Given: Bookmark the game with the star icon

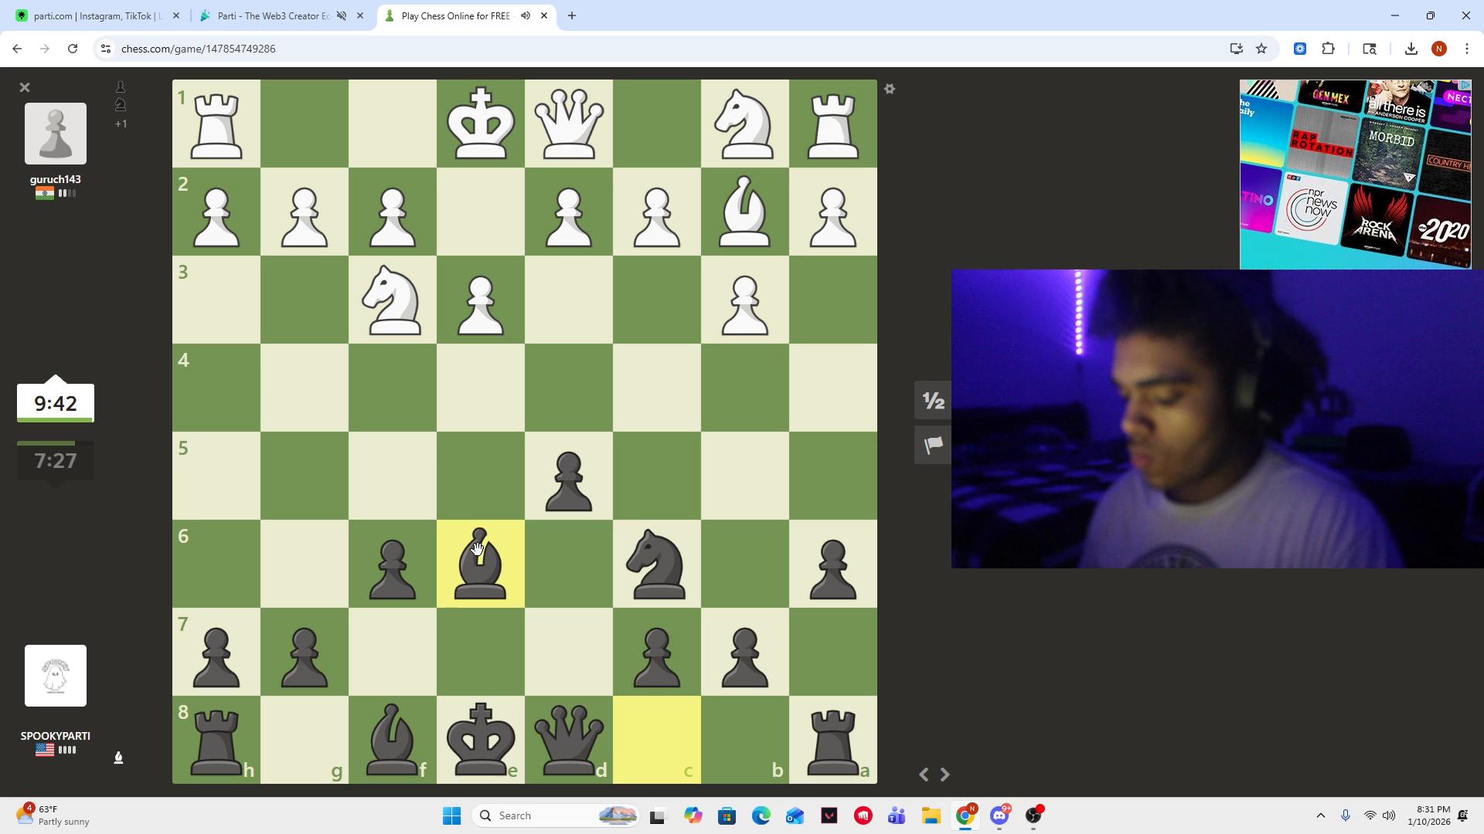Looking at the screenshot, I should tap(1261, 48).
